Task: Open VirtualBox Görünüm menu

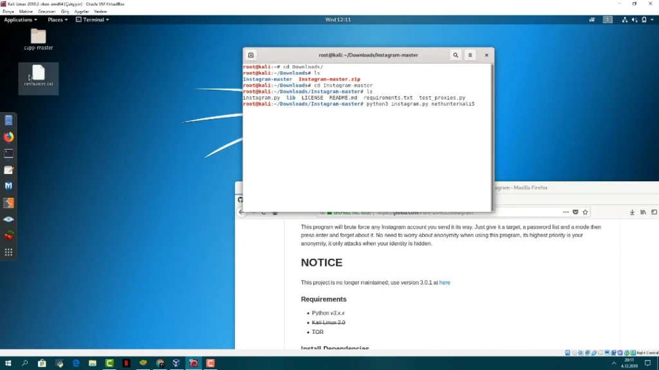Action: click(x=46, y=12)
